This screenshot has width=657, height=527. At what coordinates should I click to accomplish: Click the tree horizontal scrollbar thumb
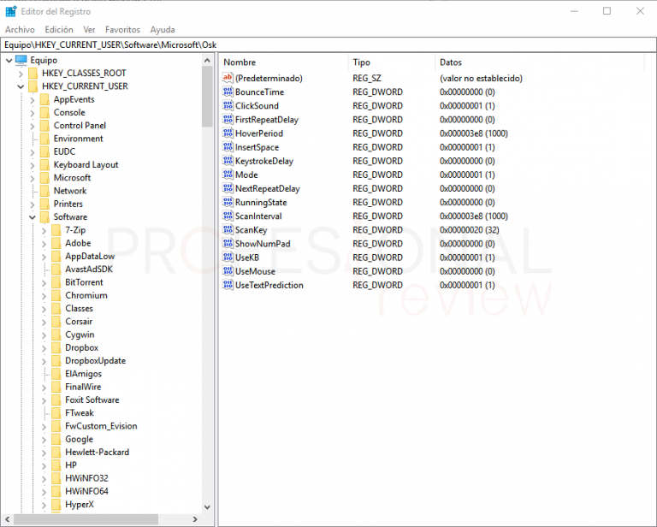point(86,519)
